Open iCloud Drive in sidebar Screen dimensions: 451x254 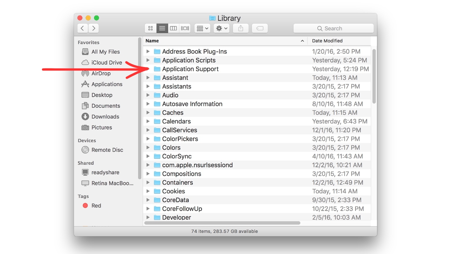coord(102,62)
